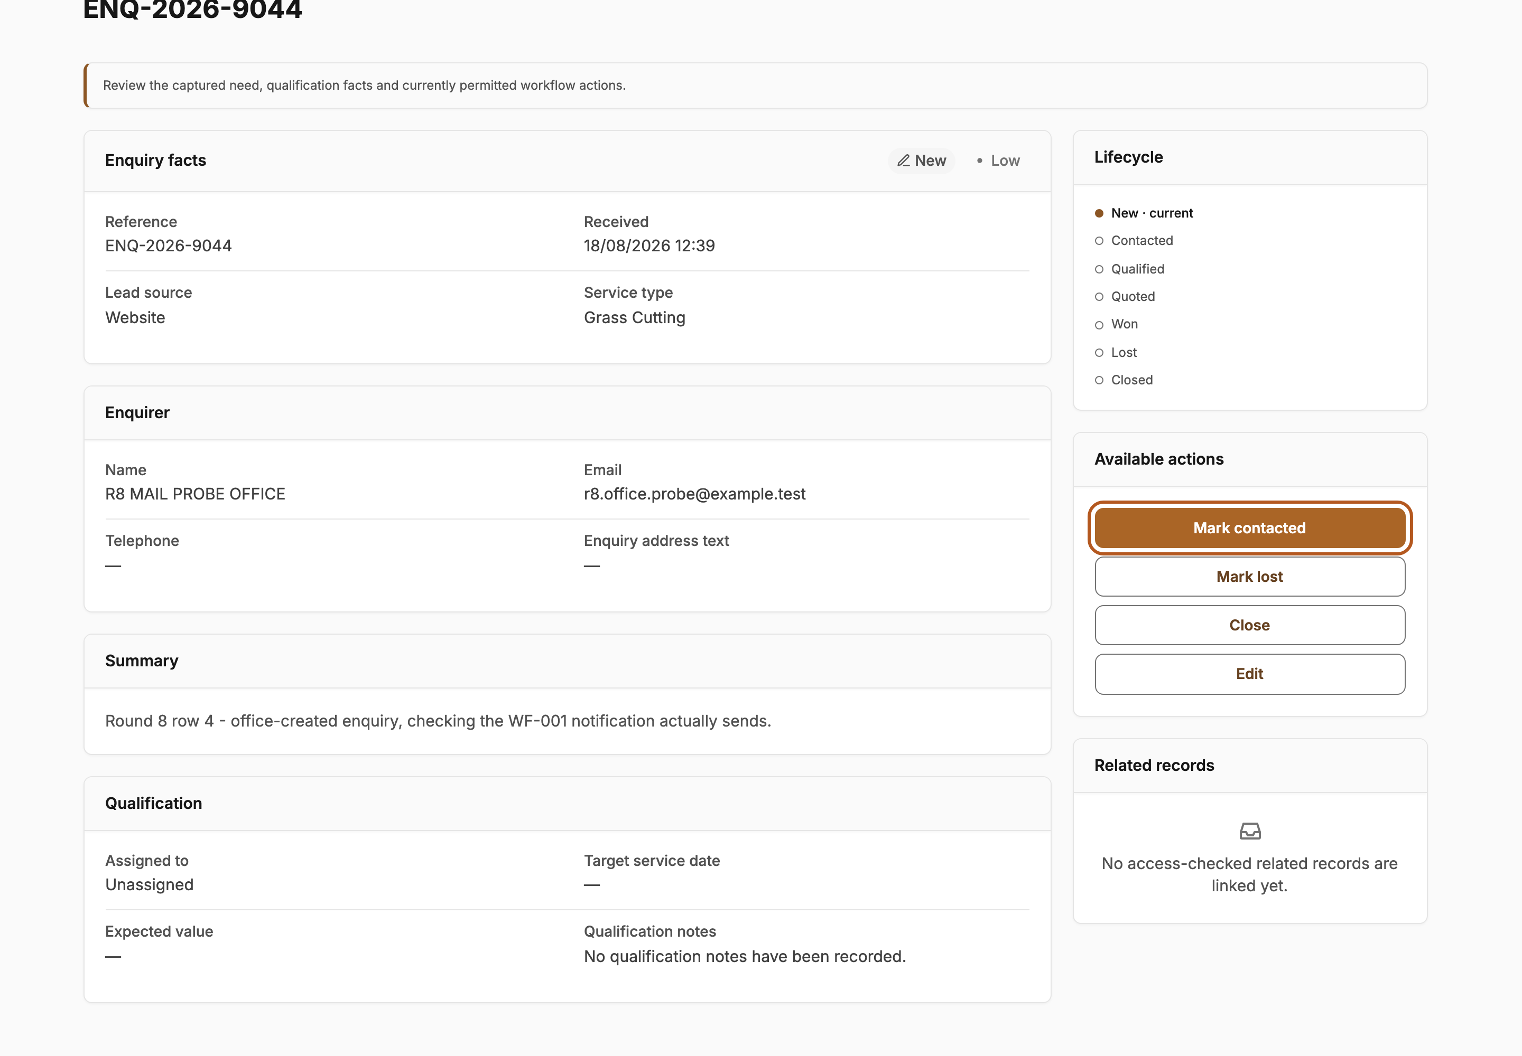
Task: Click the Low priority badge
Action: [997, 161]
